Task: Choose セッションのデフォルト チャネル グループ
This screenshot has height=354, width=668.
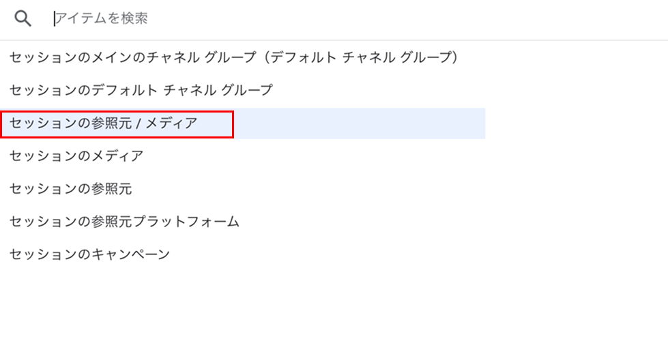Action: pyautogui.click(x=242, y=90)
